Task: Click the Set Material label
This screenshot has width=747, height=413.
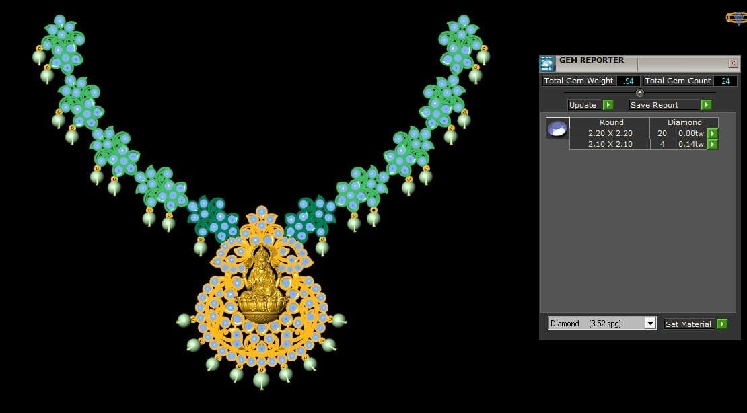Action: [x=688, y=324]
